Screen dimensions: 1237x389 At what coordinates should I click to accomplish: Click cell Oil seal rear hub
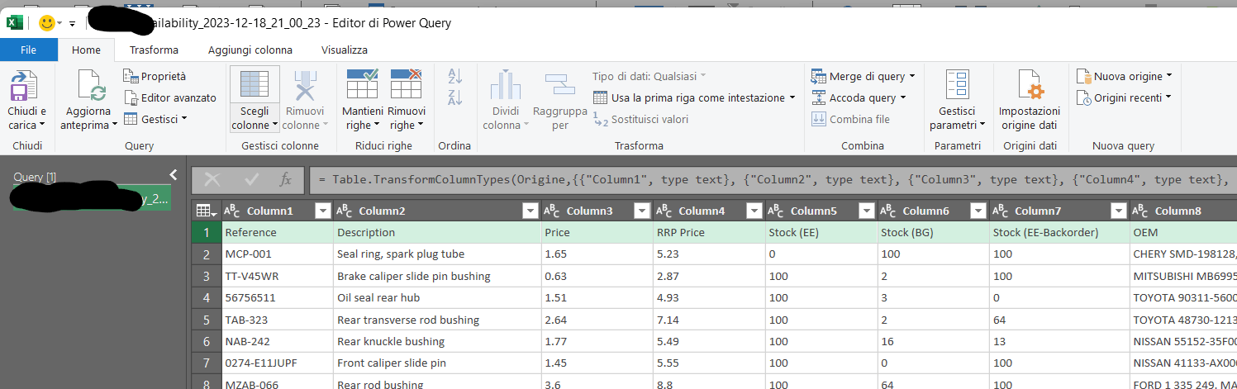(437, 297)
